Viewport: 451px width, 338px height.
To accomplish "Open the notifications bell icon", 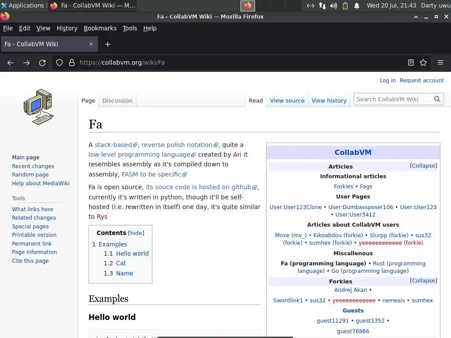I will pyautogui.click(x=357, y=5).
